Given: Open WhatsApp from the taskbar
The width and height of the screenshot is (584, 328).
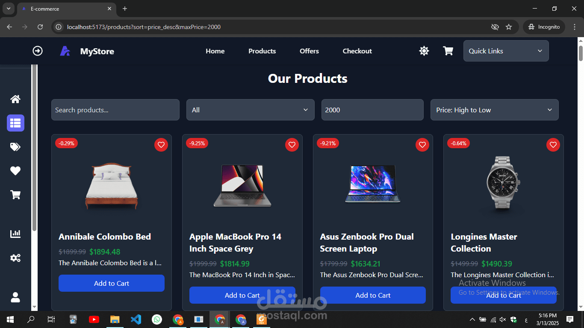Looking at the screenshot, I should 157,319.
